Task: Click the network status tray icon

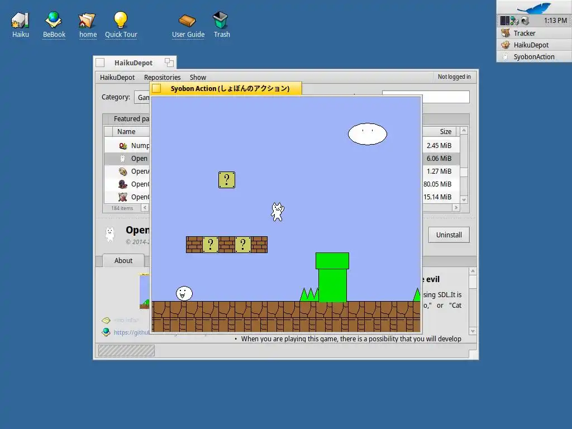Action: (x=514, y=21)
